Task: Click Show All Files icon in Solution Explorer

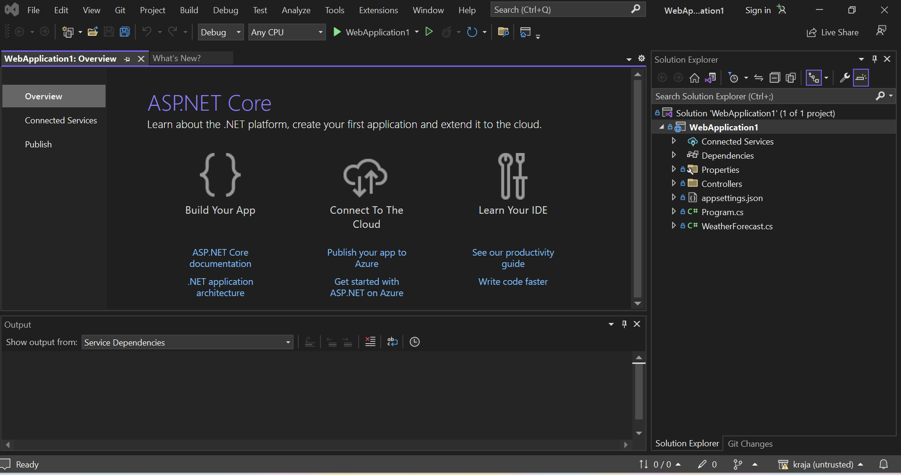Action: coord(791,78)
